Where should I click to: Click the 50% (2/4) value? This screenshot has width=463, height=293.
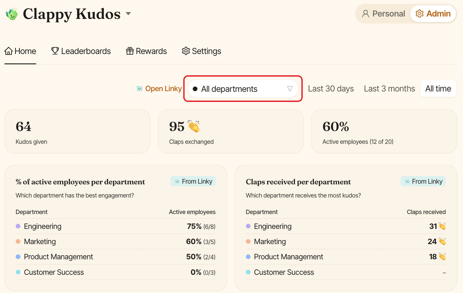[x=201, y=257]
